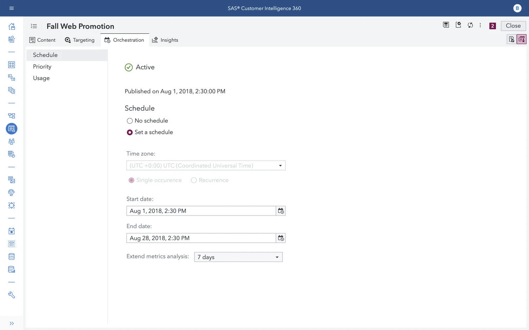The width and height of the screenshot is (529, 330).
Task: Select the Set a schedule radio button
Action: coord(130,132)
